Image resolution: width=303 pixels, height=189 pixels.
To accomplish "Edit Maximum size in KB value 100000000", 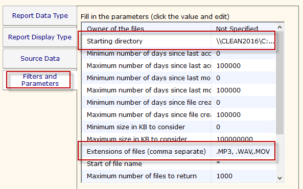I will pyautogui.click(x=235, y=139).
